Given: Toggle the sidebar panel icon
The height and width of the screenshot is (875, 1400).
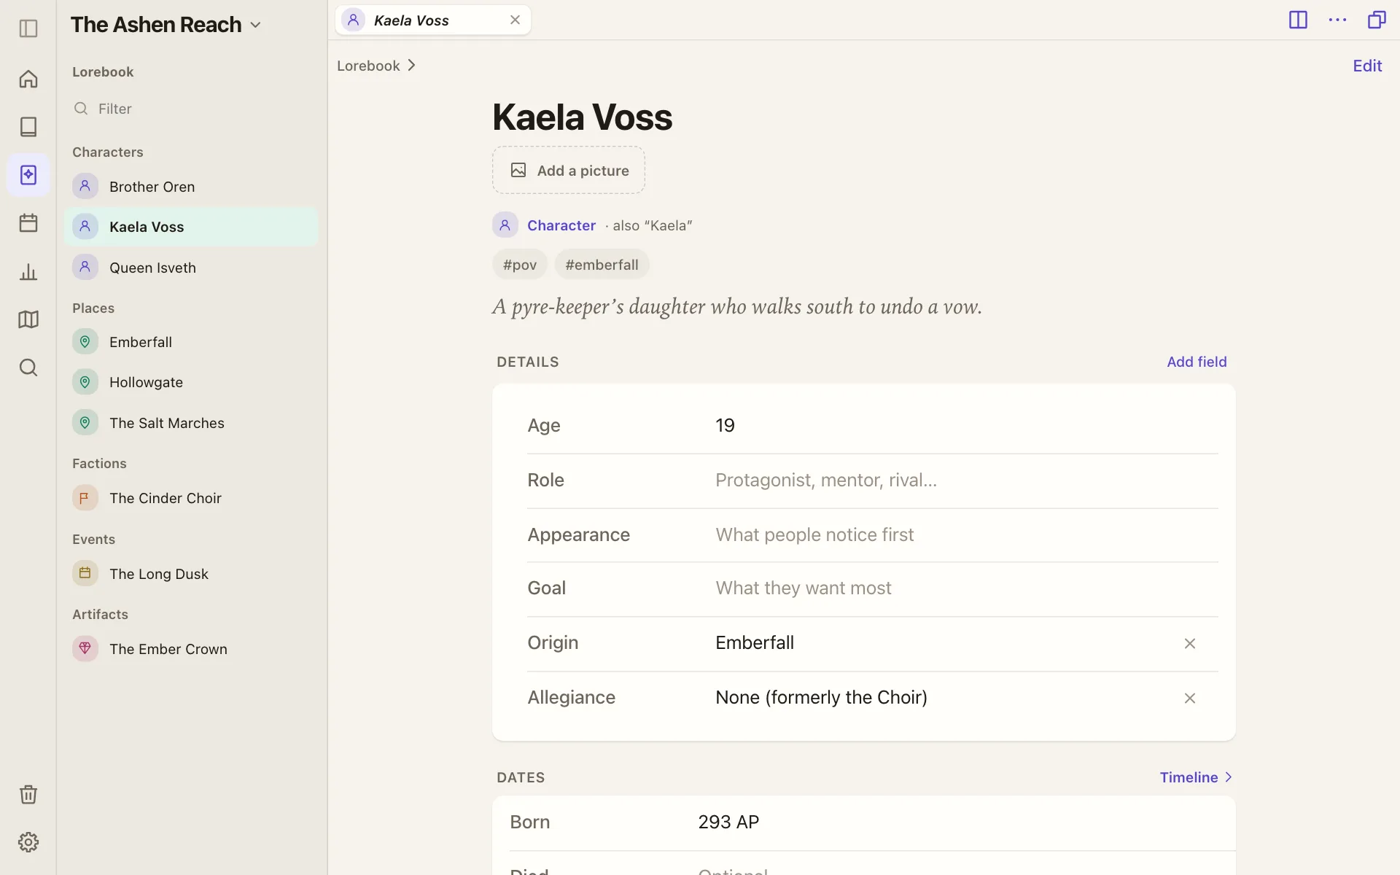Looking at the screenshot, I should pos(28,28).
